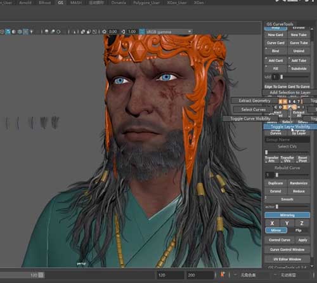Click the mirror X axis button

click(x=272, y=223)
